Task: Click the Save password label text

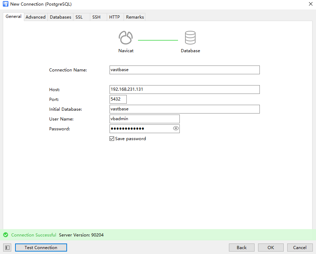Action: [x=130, y=139]
